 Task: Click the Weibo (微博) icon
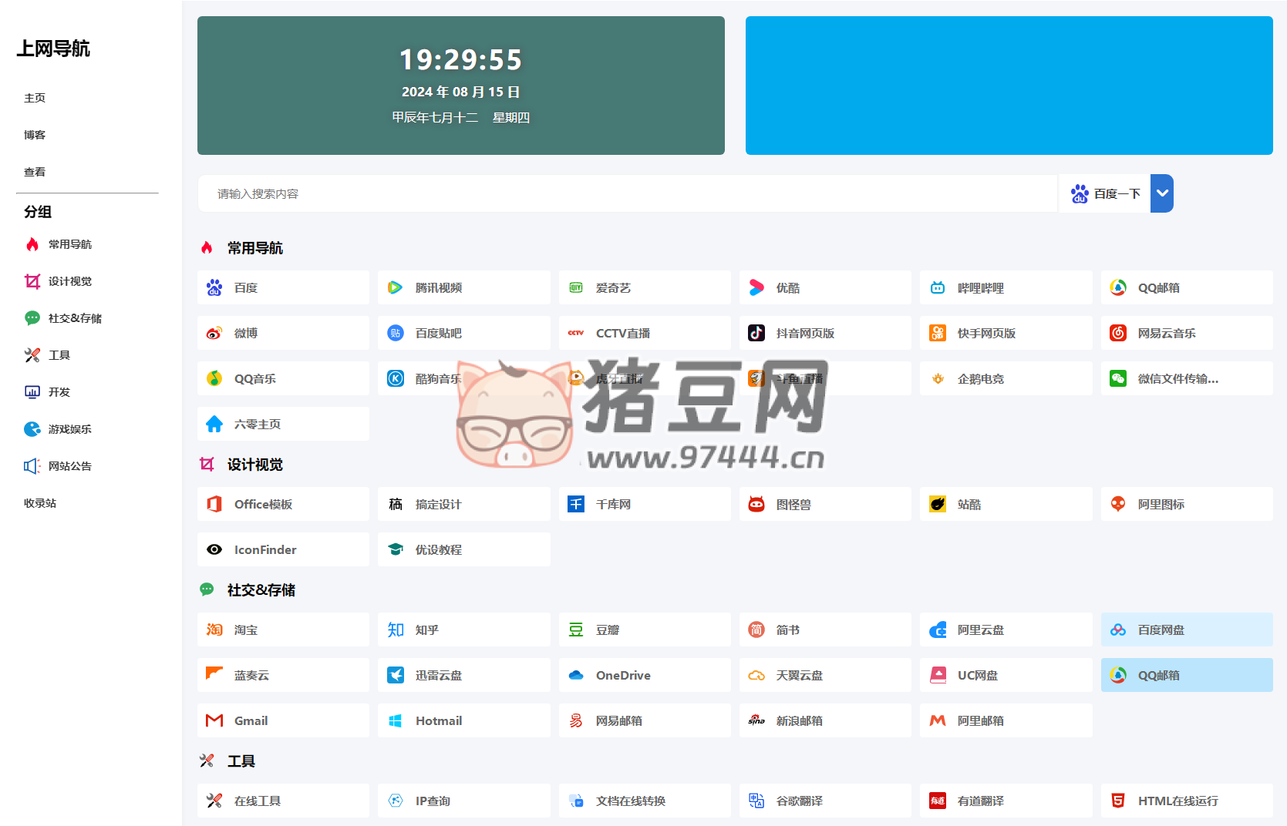pyautogui.click(x=214, y=333)
